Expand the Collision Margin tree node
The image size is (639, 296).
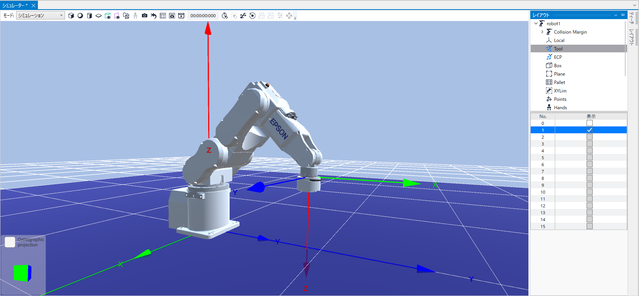(x=542, y=32)
